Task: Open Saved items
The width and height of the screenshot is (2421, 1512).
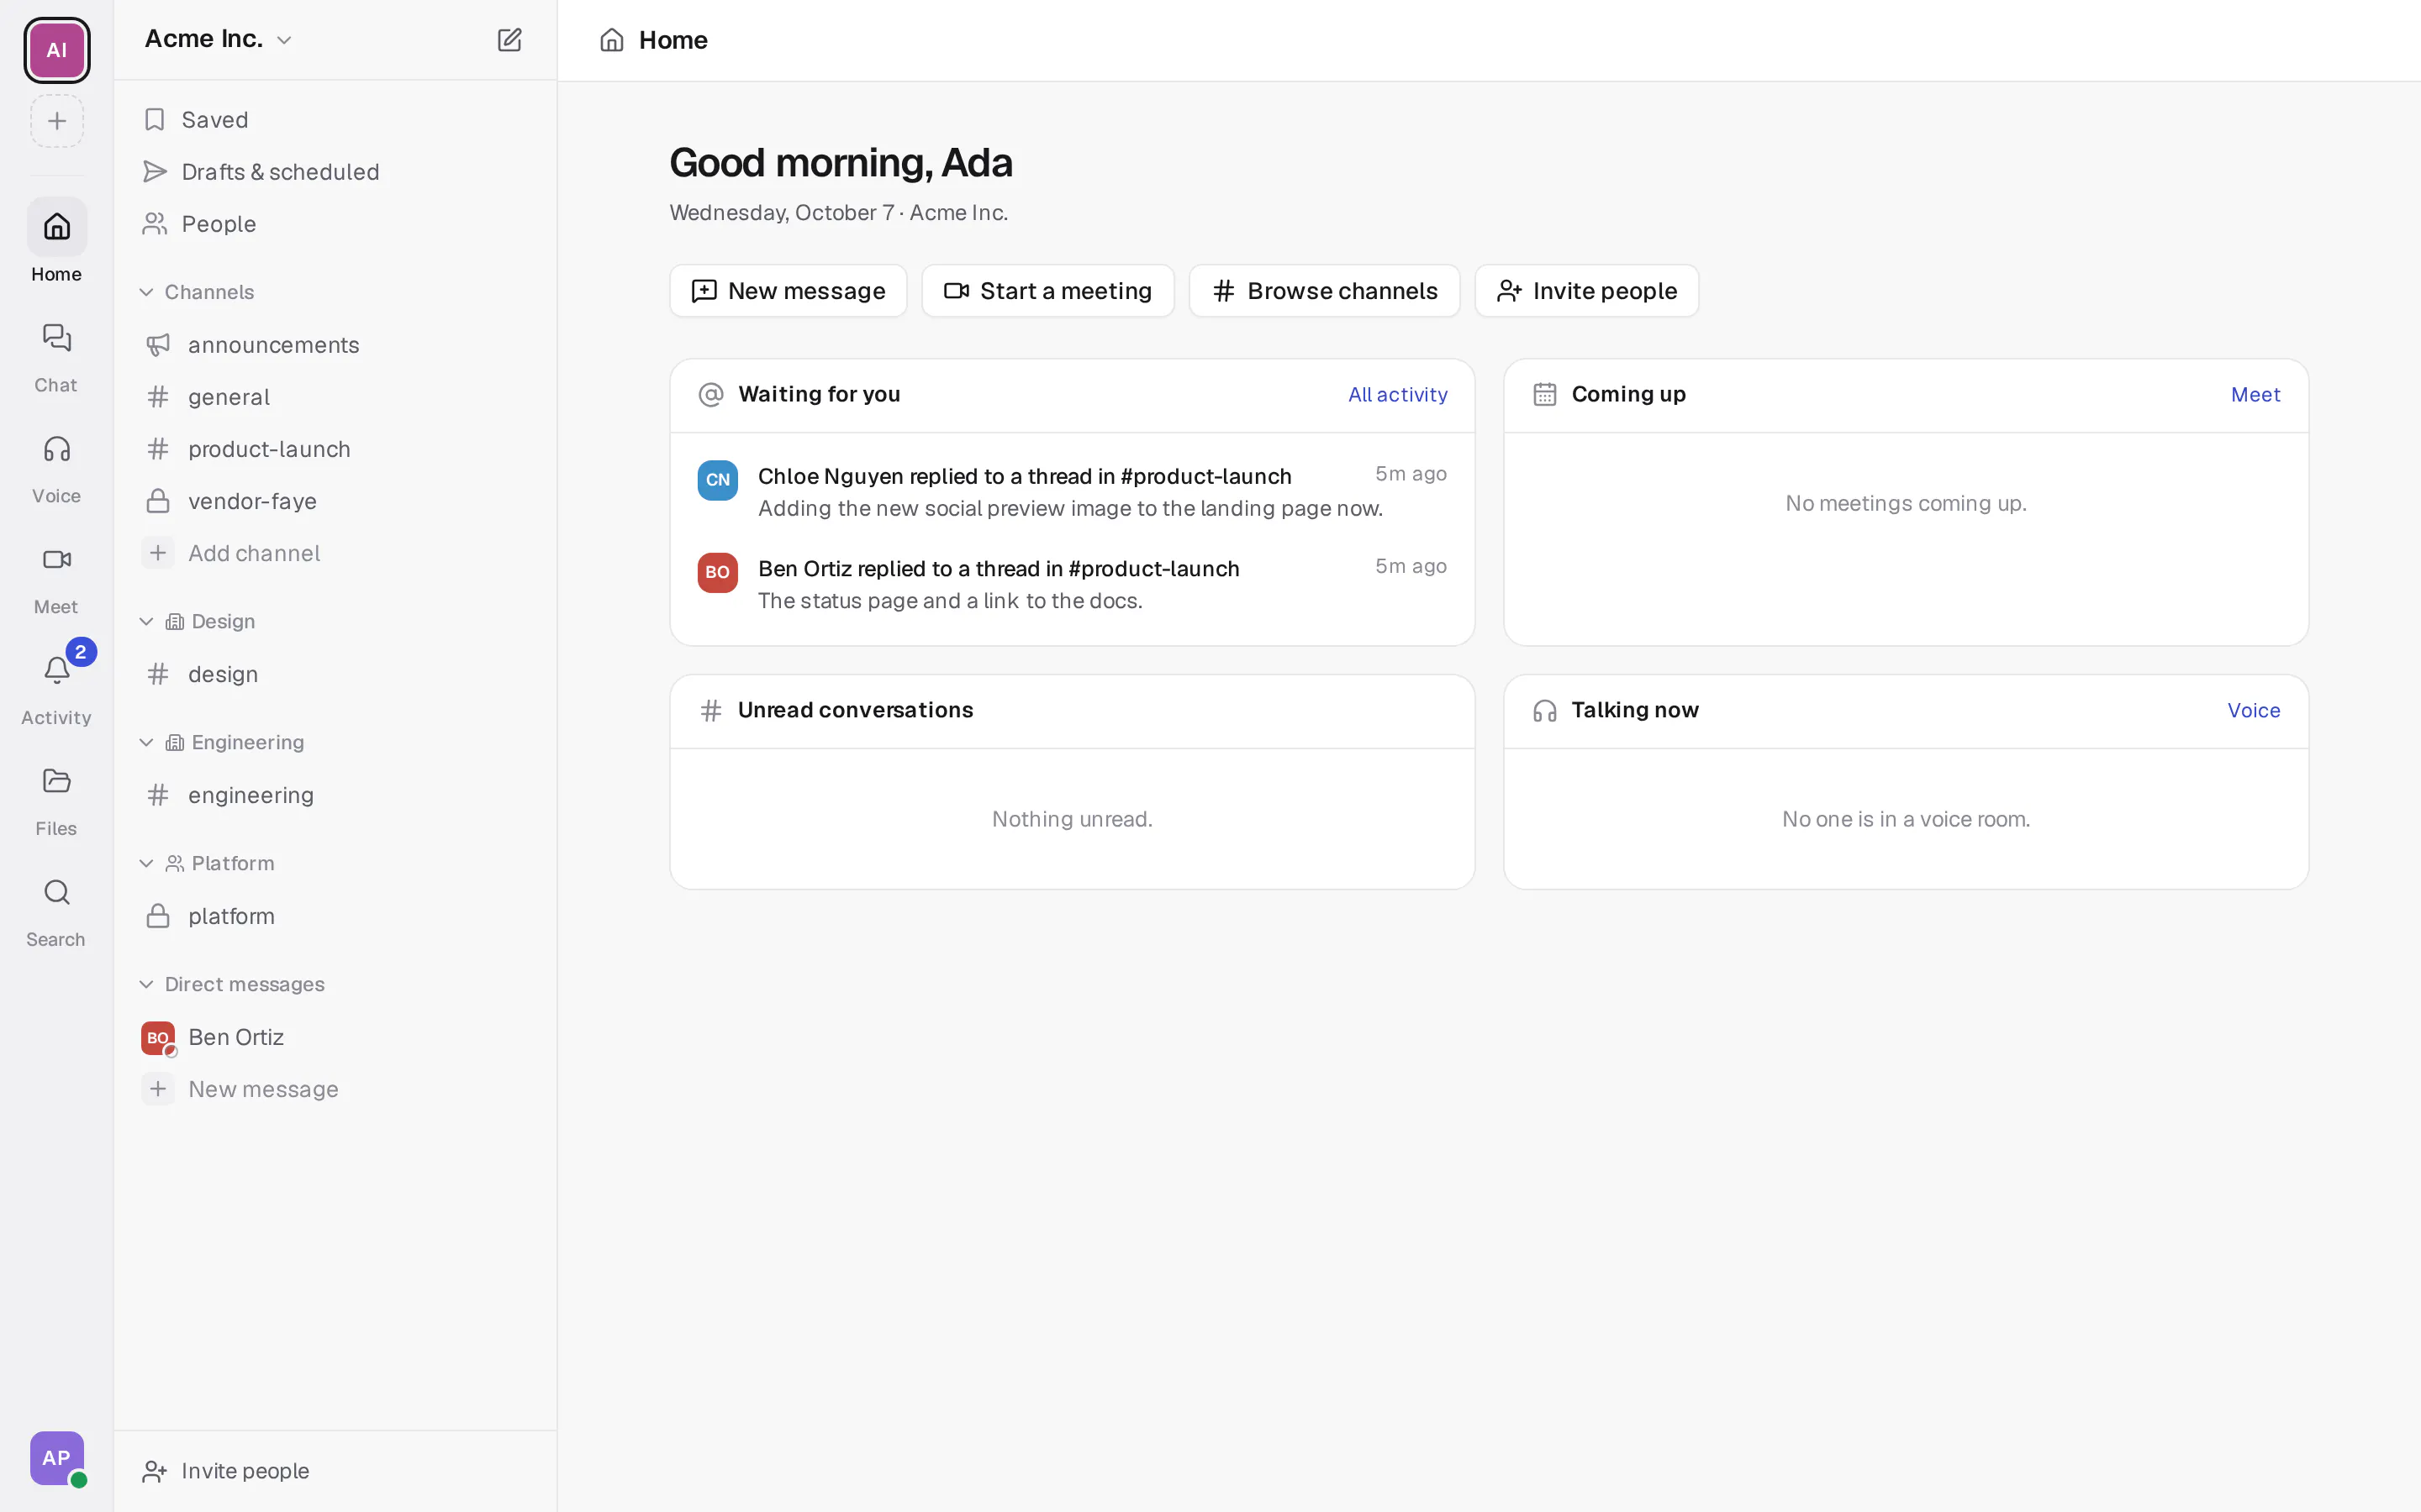Action: [x=335, y=119]
